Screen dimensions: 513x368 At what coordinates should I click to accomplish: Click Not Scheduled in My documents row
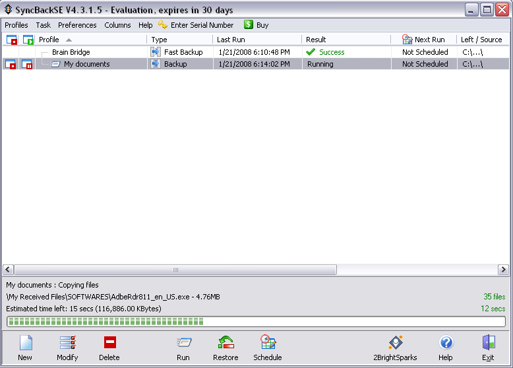pos(425,64)
